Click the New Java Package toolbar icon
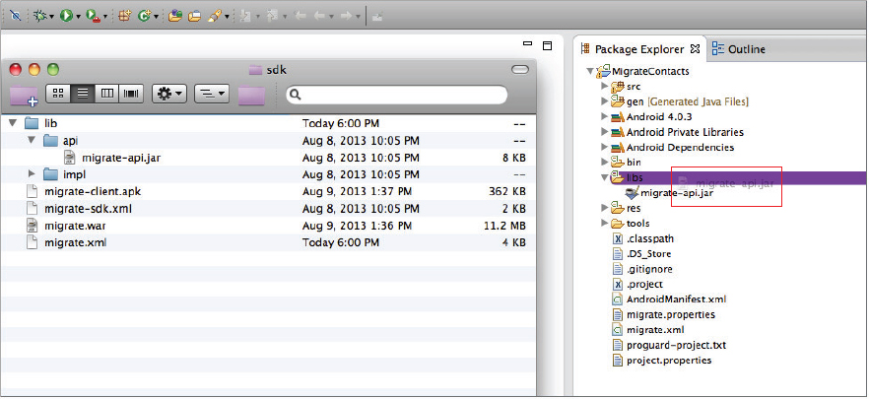The height and width of the screenshot is (399, 869). (124, 16)
